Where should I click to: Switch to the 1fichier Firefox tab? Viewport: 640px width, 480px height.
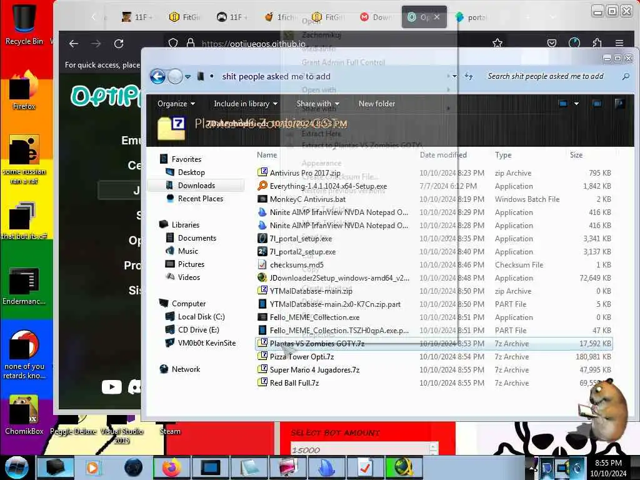281,17
